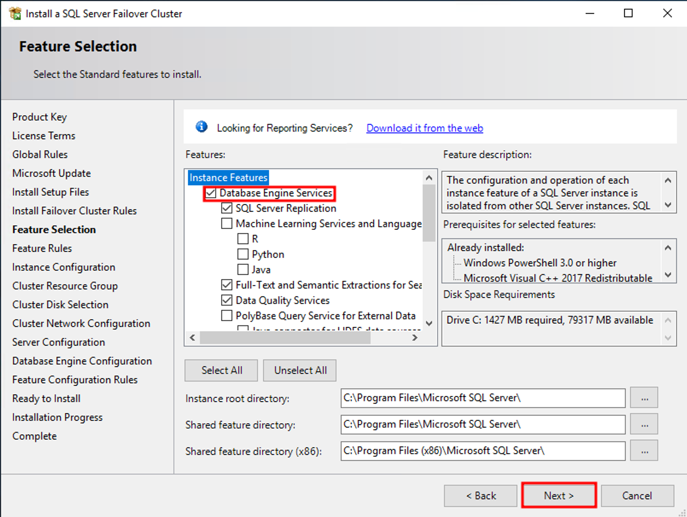Viewport: 687px width, 517px height.
Task: Enable Machine Learning Services and Language checkbox
Action: click(x=227, y=224)
